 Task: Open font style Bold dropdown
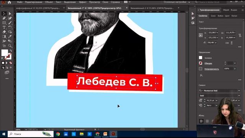tap(239, 95)
